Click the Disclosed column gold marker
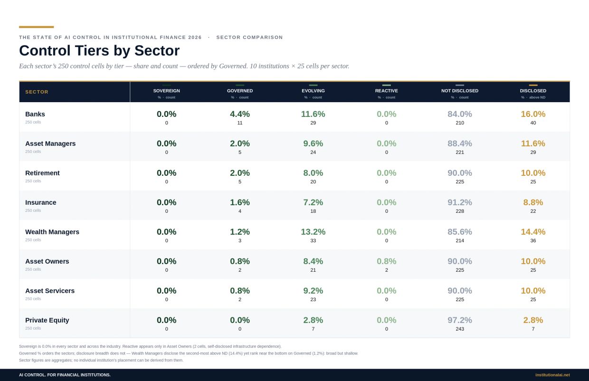The image size is (589, 381). tap(533, 85)
